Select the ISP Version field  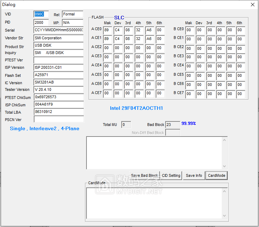pos(58,67)
